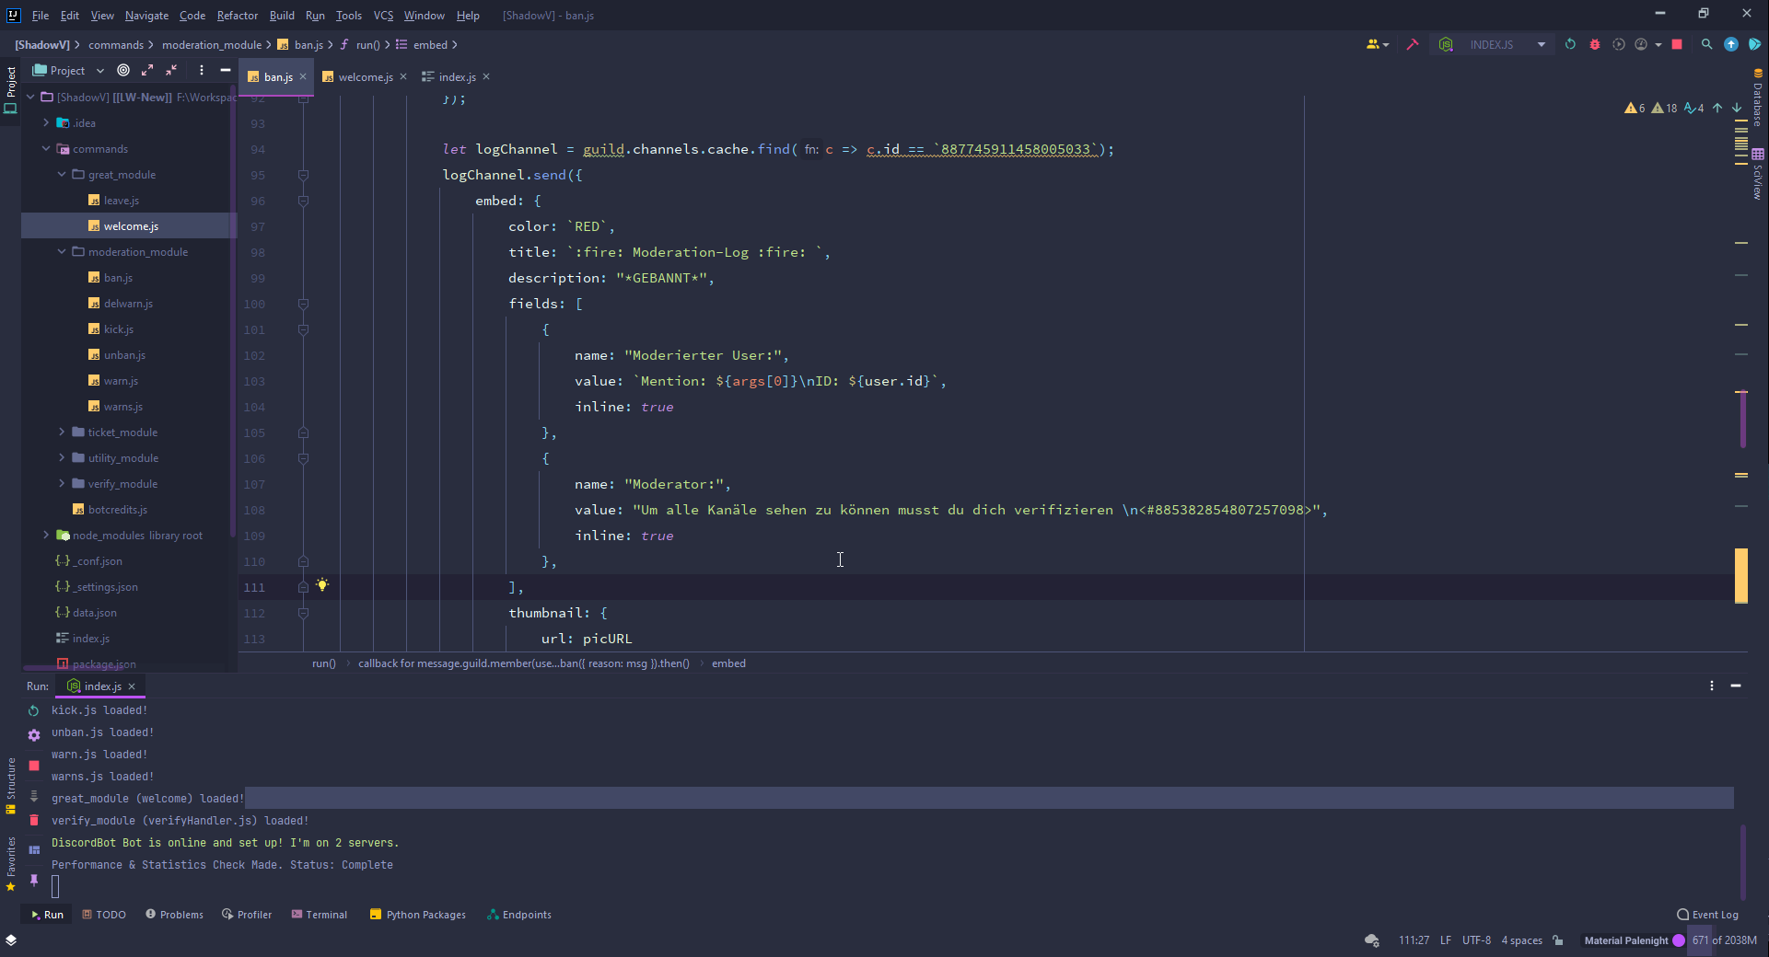Collapse the moderation_module folder
The height and width of the screenshot is (957, 1769).
point(62,251)
